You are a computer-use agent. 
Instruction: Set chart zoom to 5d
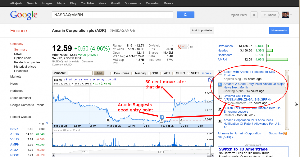click(70, 80)
